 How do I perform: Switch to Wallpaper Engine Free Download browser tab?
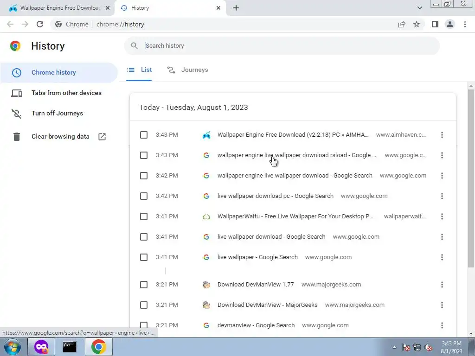57,8
